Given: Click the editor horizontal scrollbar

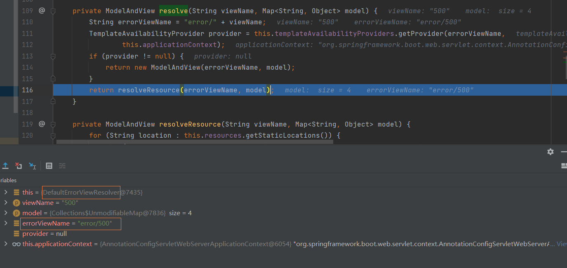Looking at the screenshot, I should 194,142.
